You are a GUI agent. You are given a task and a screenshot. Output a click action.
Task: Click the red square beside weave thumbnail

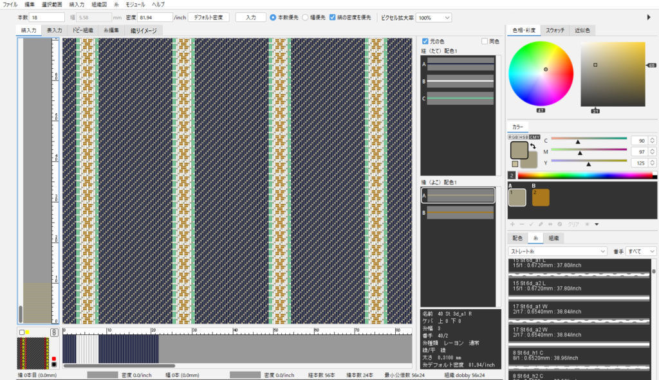tap(53, 359)
